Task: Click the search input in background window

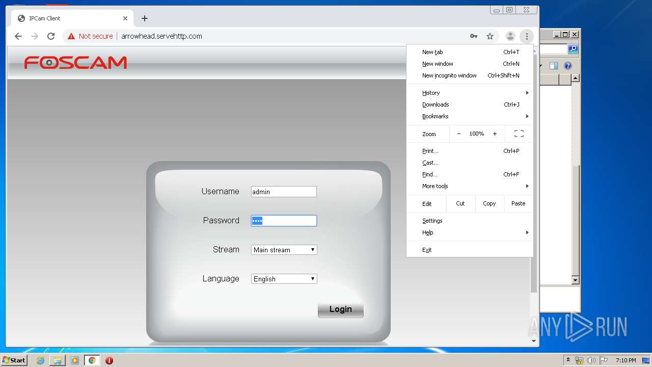Action: (x=553, y=49)
